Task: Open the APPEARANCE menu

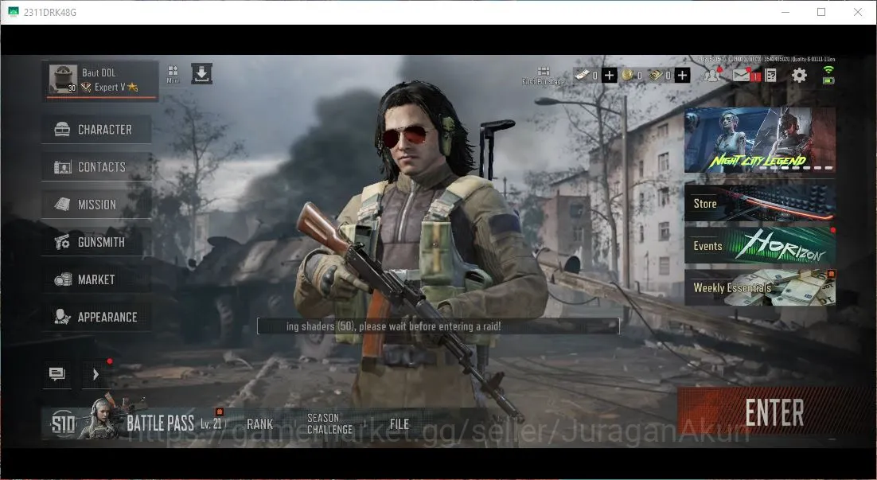Action: [x=96, y=317]
